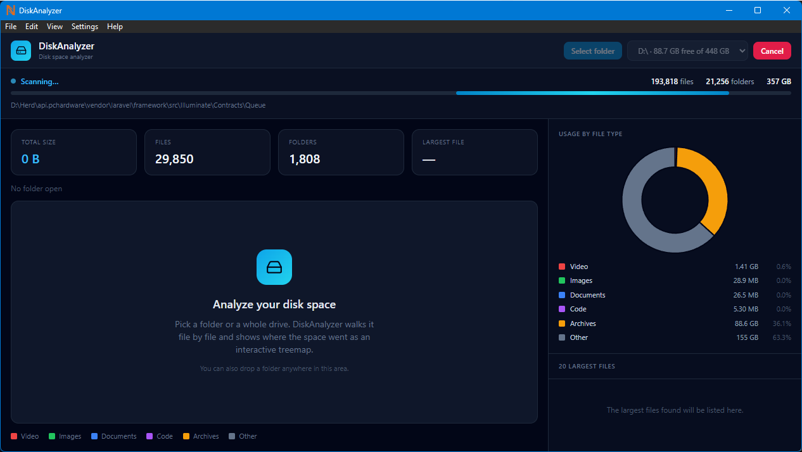Click the gray Other swatch in the usage list
The image size is (802, 452).
pos(562,337)
